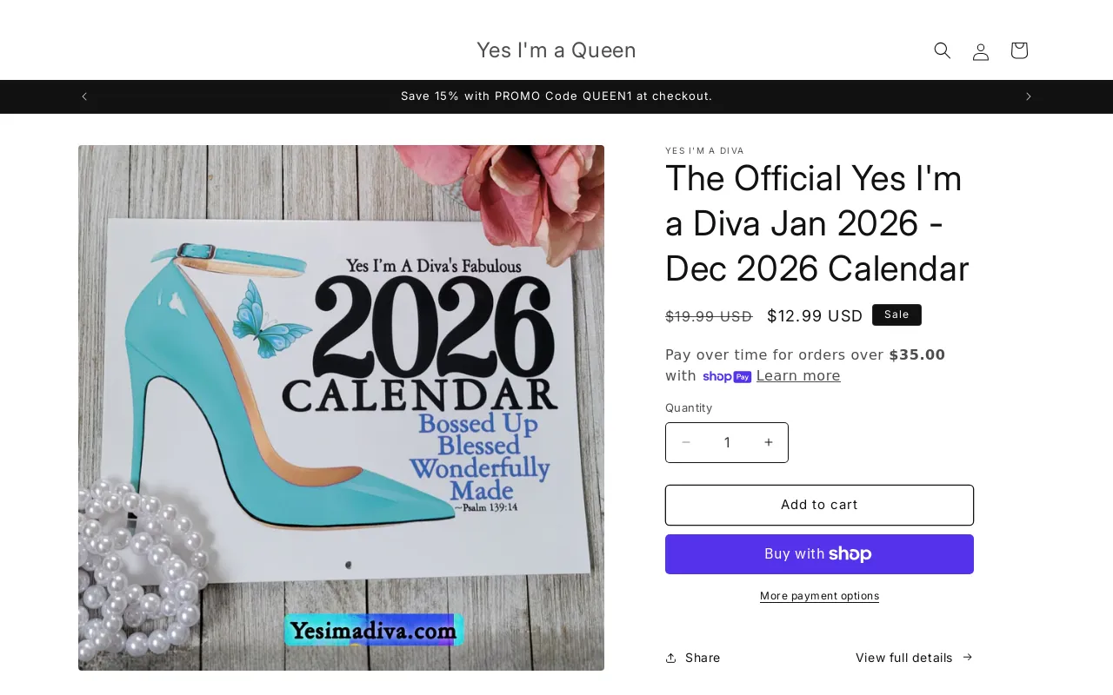Increase the quantity
This screenshot has width=1113, height=695.
[768, 442]
